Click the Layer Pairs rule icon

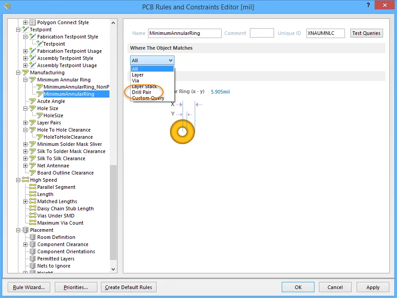coord(32,123)
